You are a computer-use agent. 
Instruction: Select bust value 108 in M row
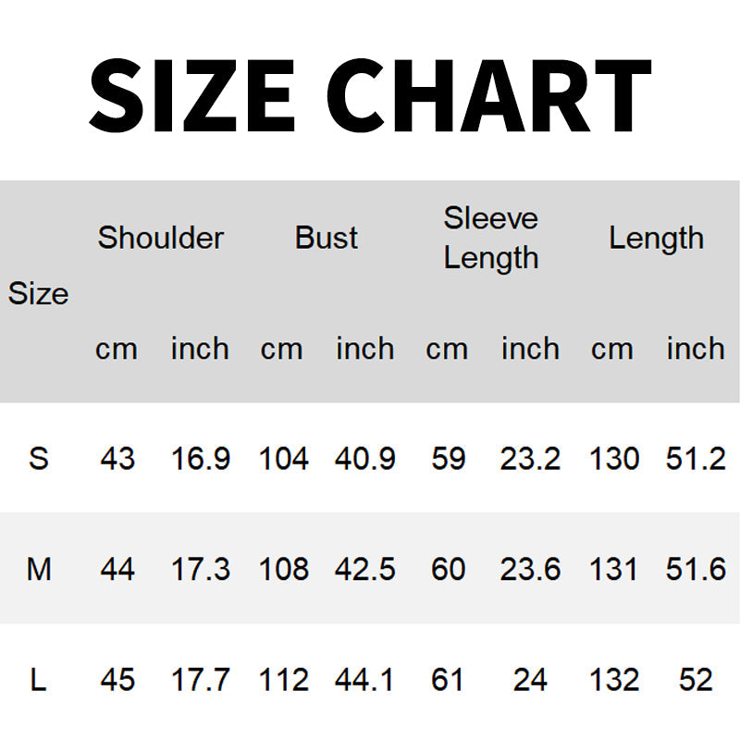pyautogui.click(x=283, y=569)
